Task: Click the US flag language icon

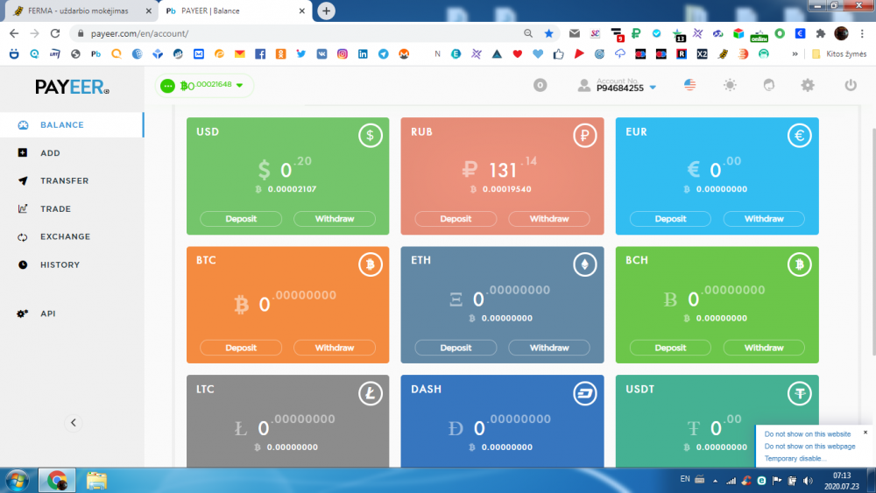Action: [690, 85]
